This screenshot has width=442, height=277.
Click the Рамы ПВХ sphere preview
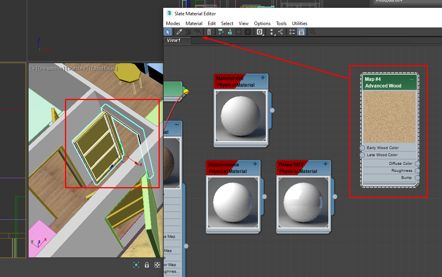click(x=303, y=202)
